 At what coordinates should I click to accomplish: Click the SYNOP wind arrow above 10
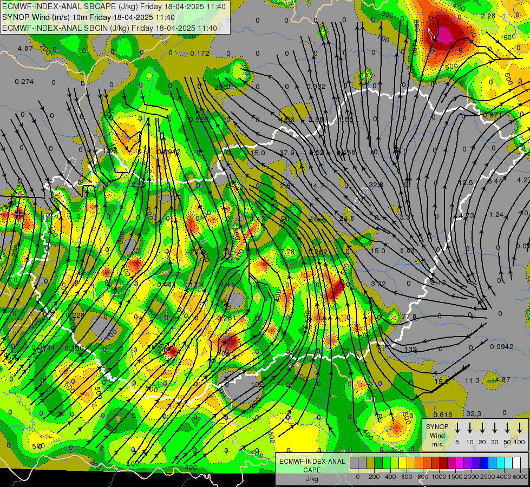point(470,427)
